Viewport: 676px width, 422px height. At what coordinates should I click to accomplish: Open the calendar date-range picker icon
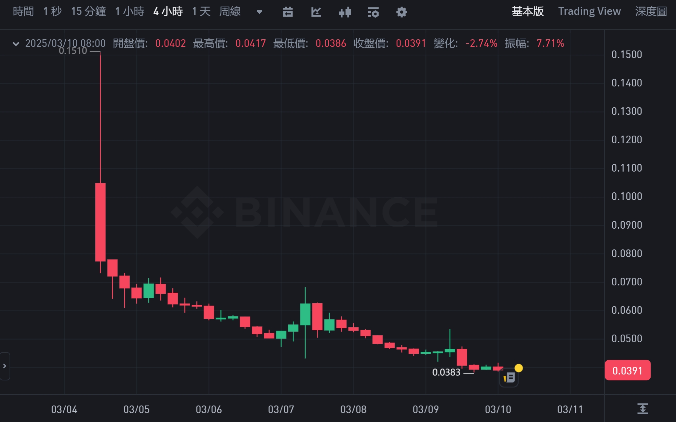(288, 12)
